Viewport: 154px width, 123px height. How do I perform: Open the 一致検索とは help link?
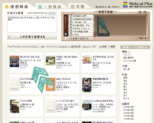point(114,7)
